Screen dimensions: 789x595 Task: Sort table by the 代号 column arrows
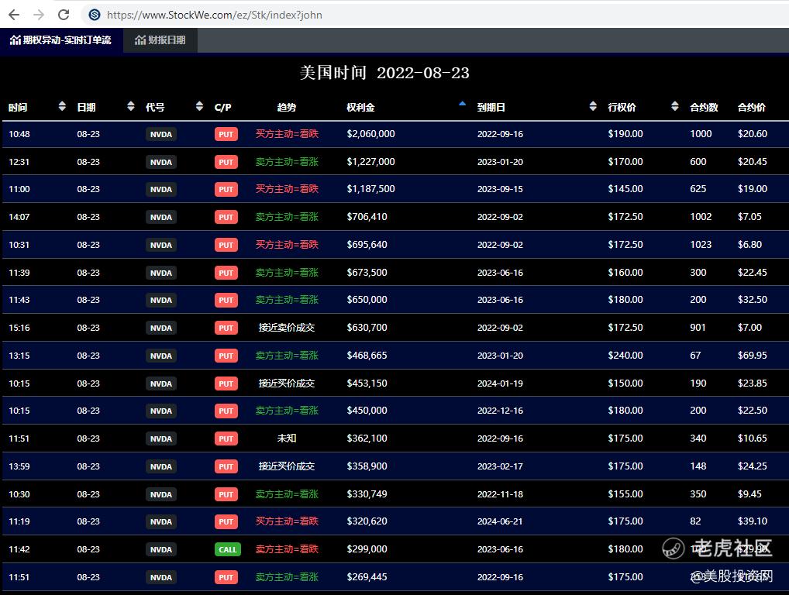pos(199,106)
